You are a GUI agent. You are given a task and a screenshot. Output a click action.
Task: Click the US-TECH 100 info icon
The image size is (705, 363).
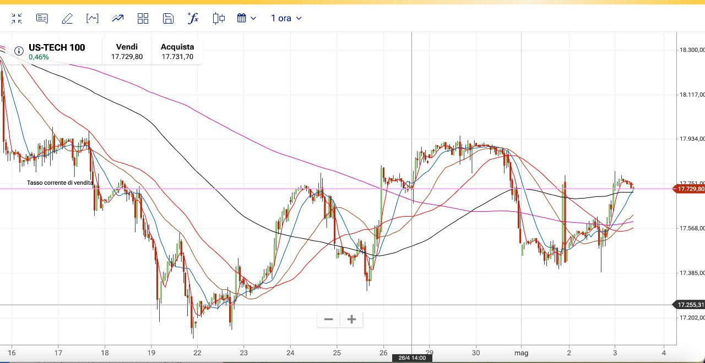click(19, 51)
